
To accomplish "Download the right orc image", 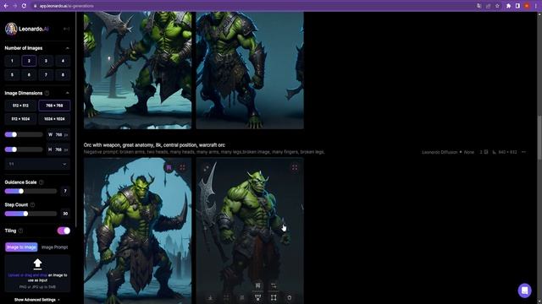I will click(210, 298).
